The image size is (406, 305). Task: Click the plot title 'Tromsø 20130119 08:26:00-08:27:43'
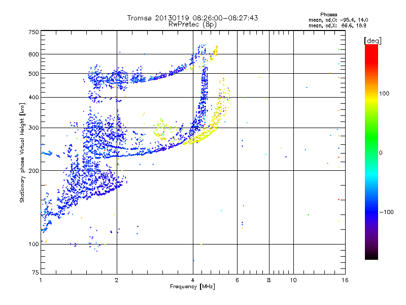[x=192, y=18]
